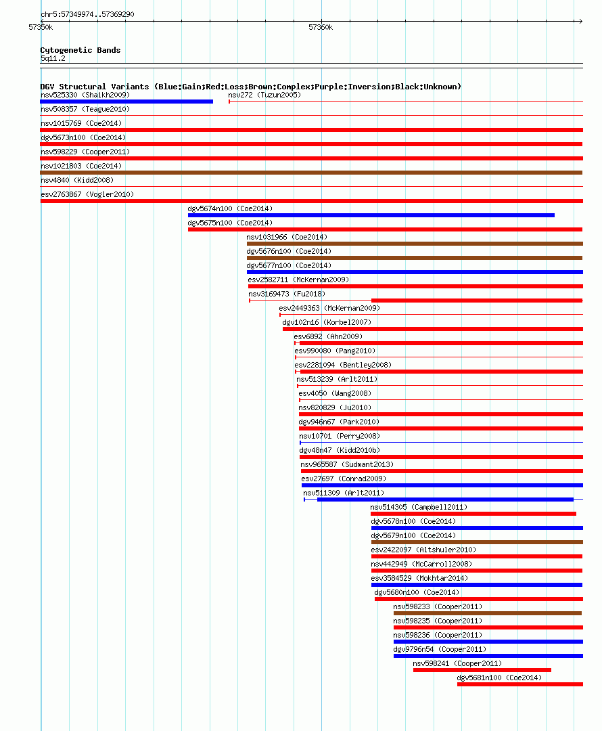This screenshot has height=731, width=602.
Task: Click the nsv1021803 (Coe2014) label
Action: [81, 166]
